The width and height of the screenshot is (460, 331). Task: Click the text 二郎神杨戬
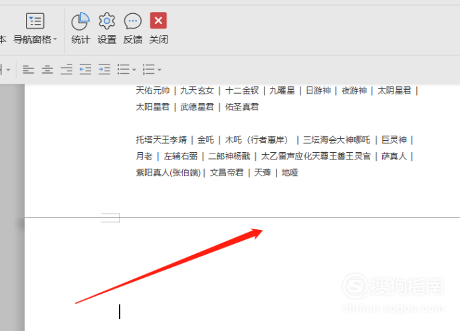point(229,156)
